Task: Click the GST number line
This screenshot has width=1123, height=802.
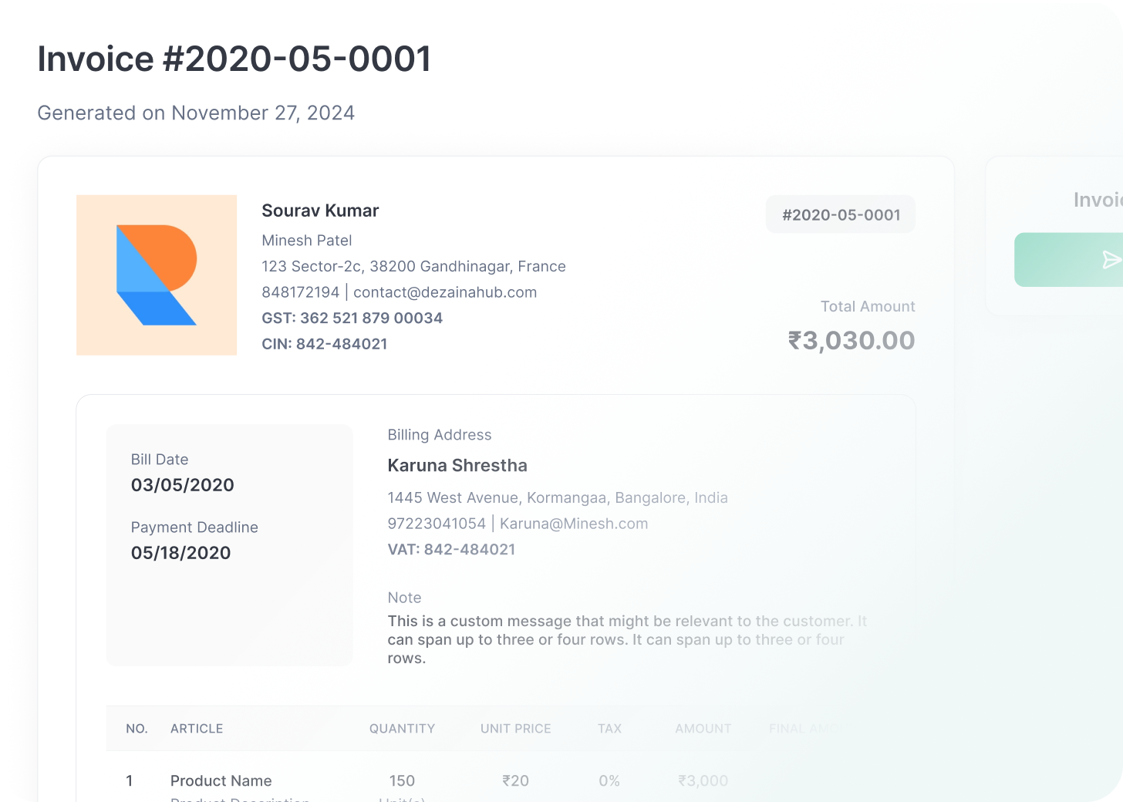Action: [352, 318]
